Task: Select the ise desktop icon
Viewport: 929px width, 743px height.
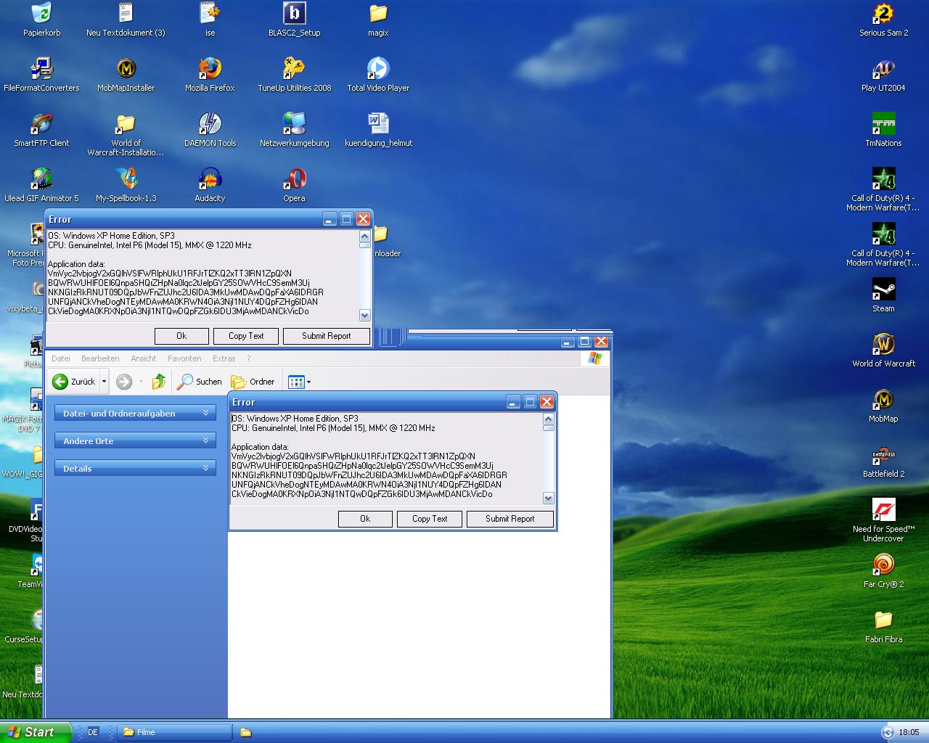Action: pos(210,20)
